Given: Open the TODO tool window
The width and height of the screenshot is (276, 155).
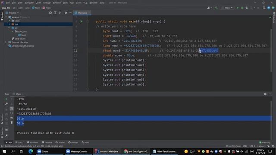Looking at the screenshot, I should (19, 143).
